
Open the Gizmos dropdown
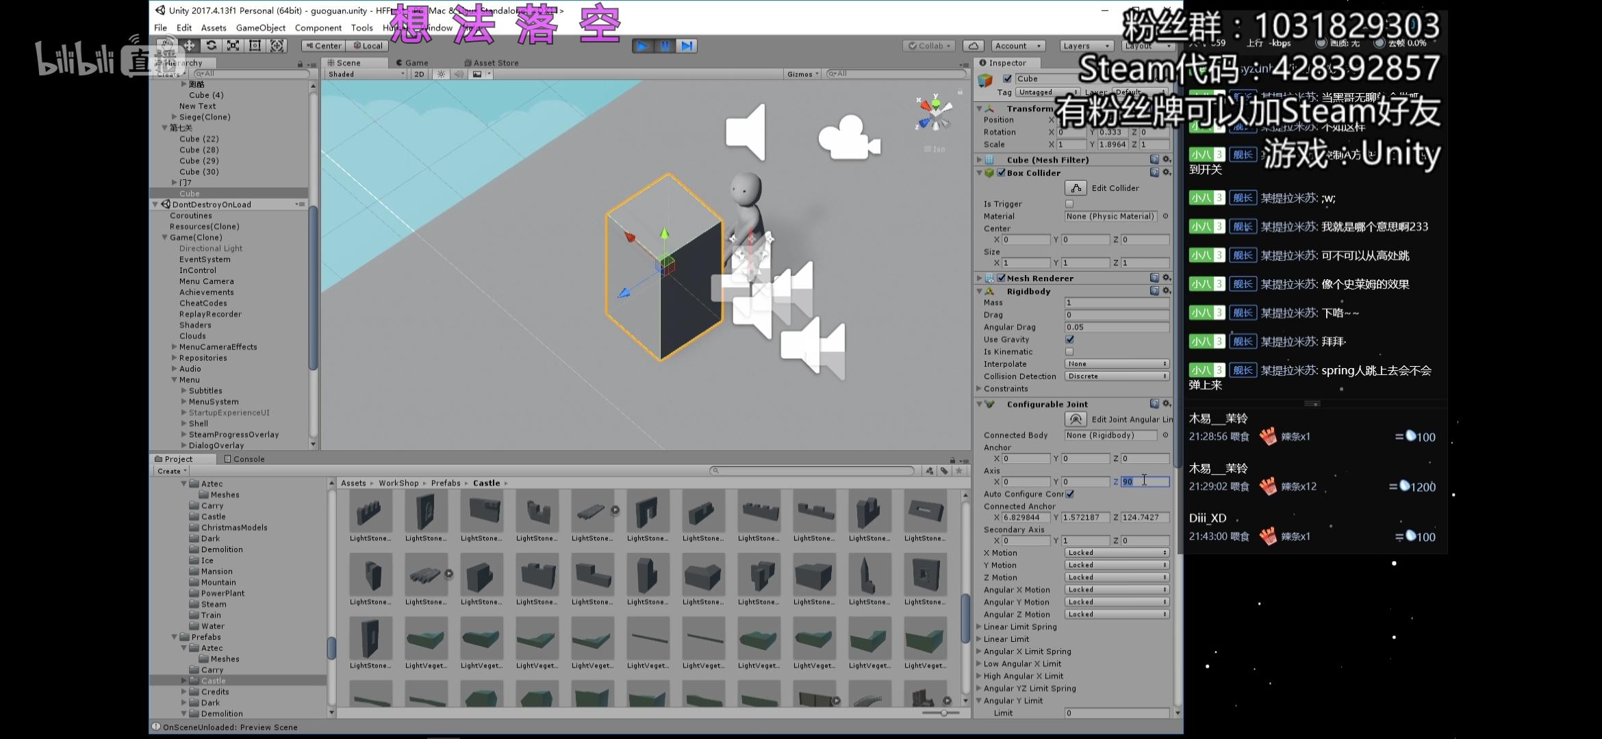(802, 74)
